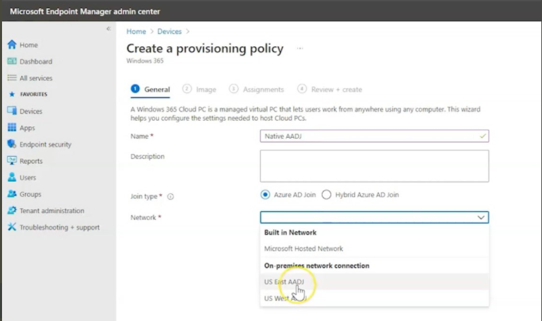Click the Users person icon
This screenshot has height=321, width=542.
coord(12,177)
